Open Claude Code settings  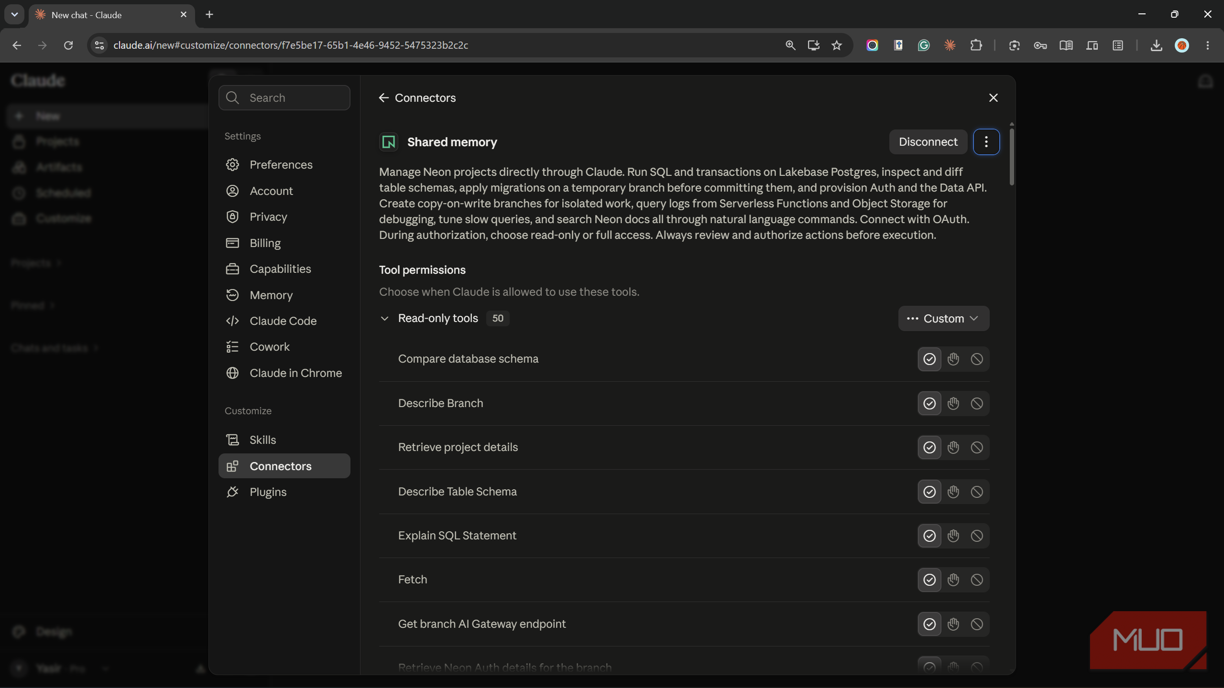point(284,321)
